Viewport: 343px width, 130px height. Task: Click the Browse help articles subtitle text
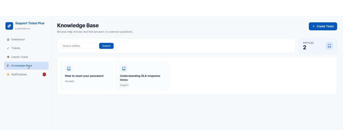95,32
